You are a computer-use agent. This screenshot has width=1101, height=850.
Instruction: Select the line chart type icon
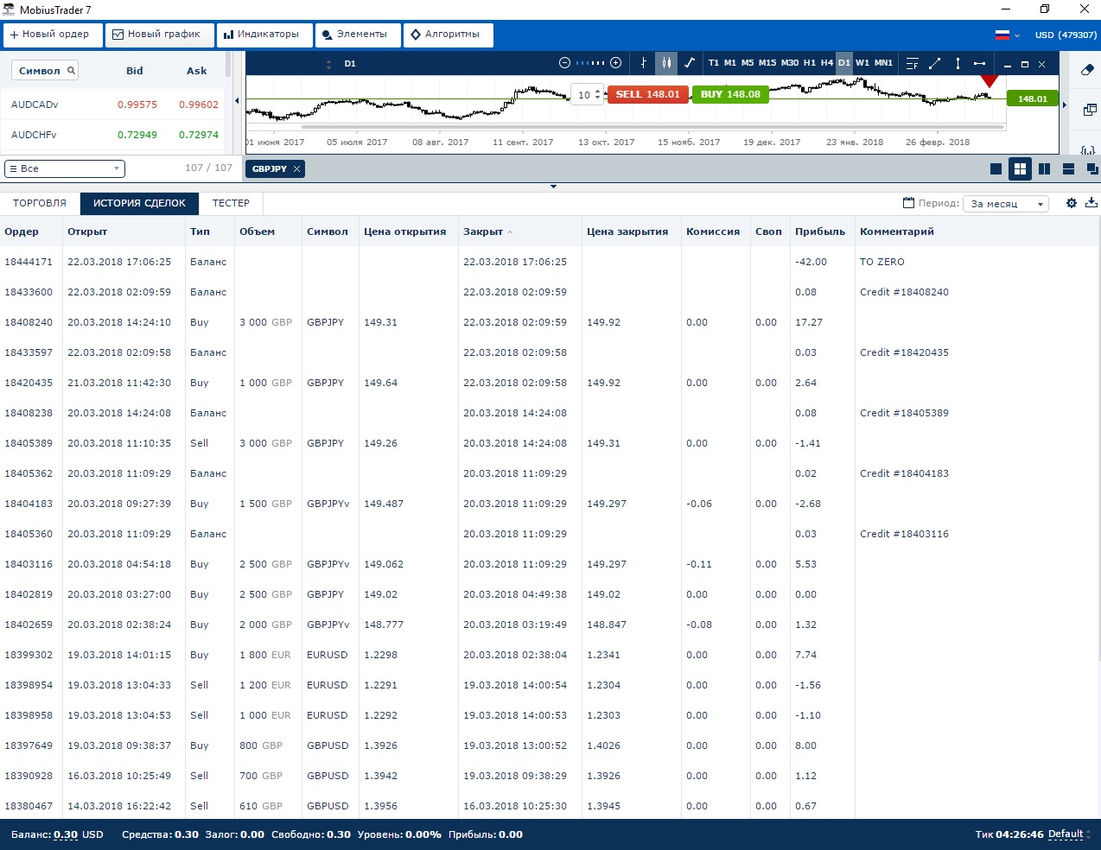tap(690, 63)
